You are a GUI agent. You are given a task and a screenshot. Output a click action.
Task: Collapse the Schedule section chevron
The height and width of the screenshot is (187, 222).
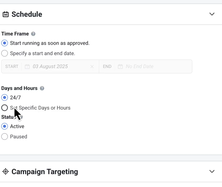pos(212,14)
